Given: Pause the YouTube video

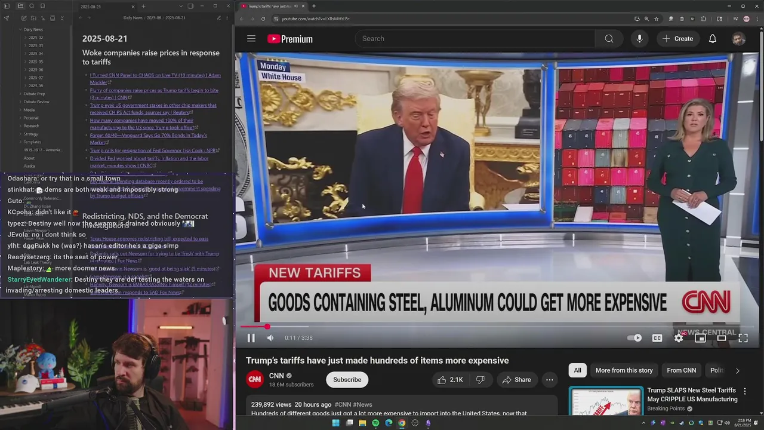Looking at the screenshot, I should coord(251,338).
